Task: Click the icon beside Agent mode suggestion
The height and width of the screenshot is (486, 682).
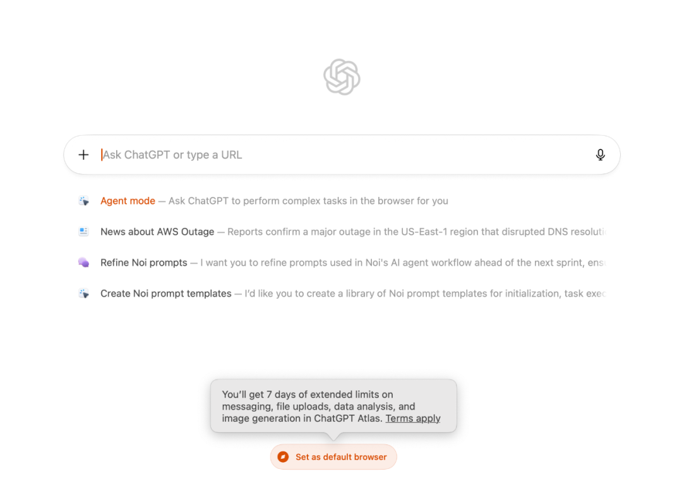Action: click(83, 201)
